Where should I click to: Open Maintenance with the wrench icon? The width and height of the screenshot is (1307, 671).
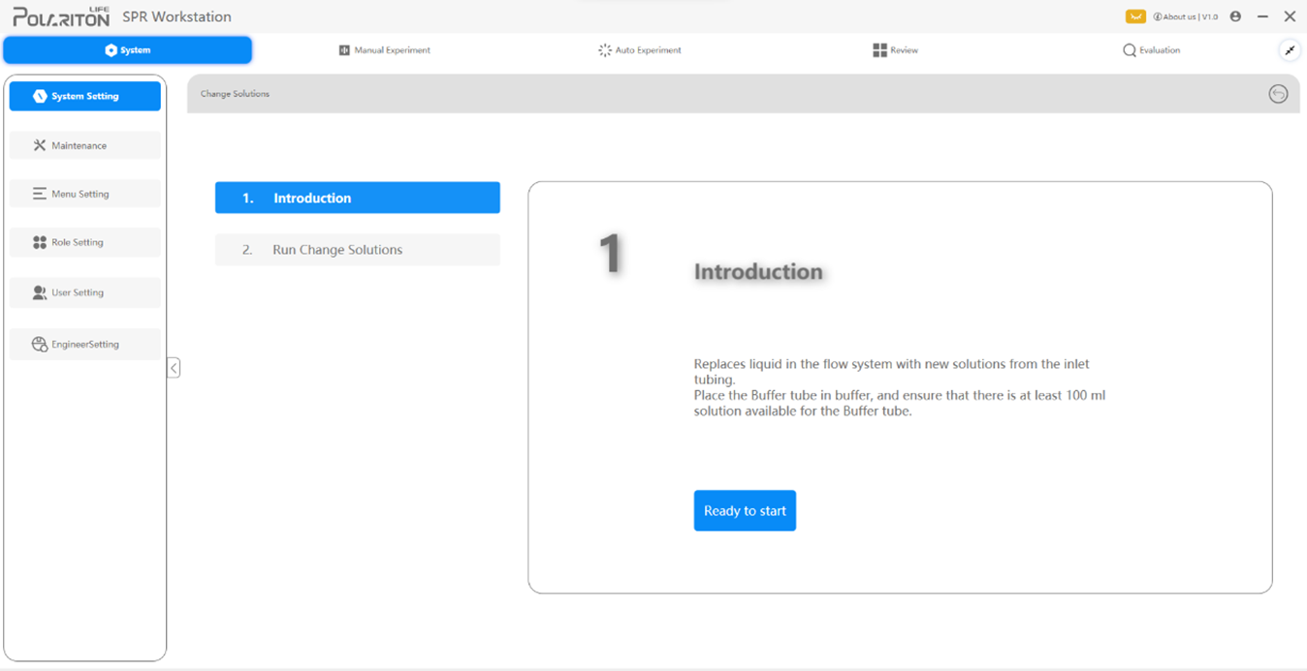[x=40, y=145]
